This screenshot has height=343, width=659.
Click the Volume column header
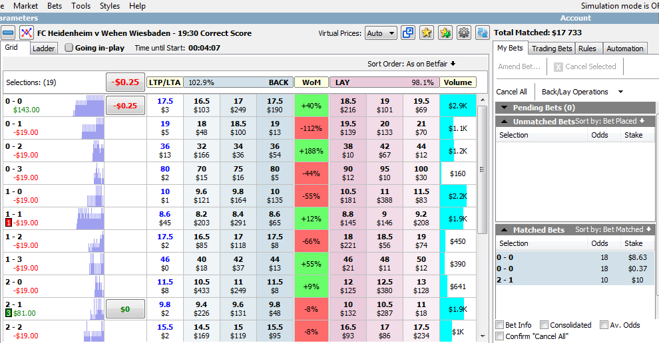pyautogui.click(x=458, y=82)
